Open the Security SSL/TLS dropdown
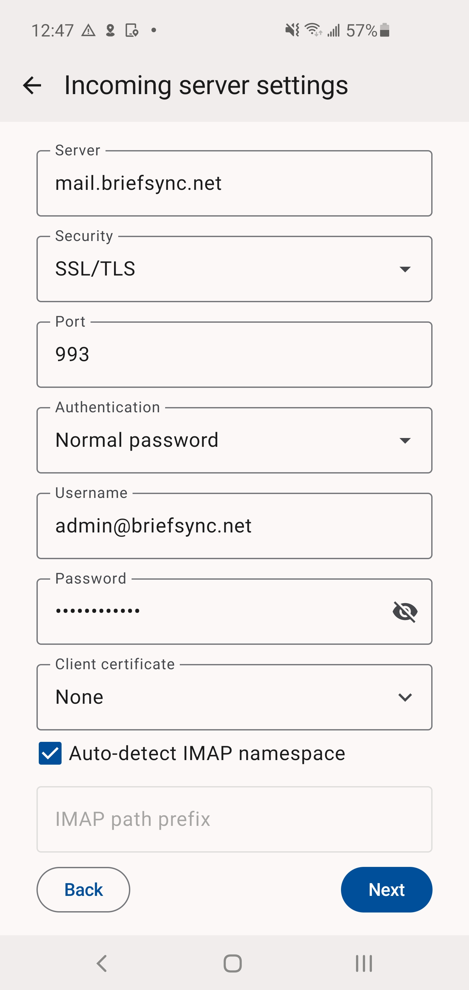 234,269
